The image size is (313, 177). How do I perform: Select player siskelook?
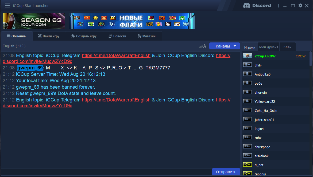[x=276, y=156]
